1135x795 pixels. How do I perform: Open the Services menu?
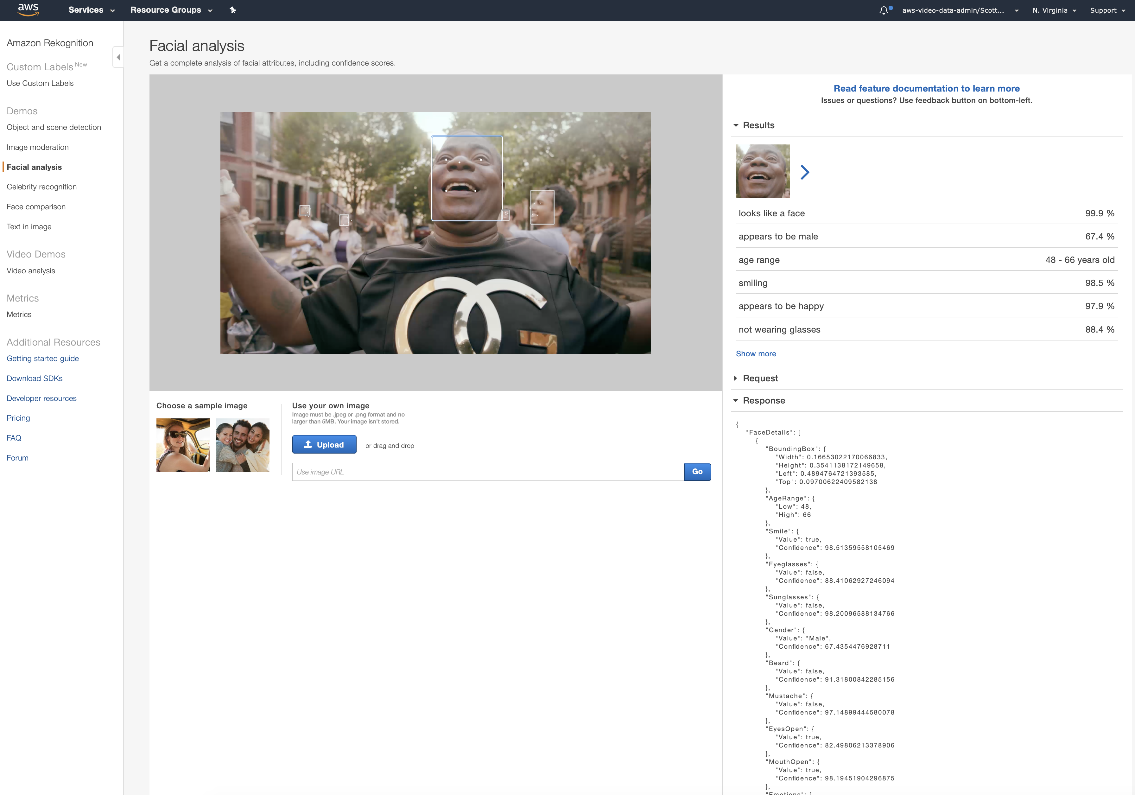pos(92,10)
